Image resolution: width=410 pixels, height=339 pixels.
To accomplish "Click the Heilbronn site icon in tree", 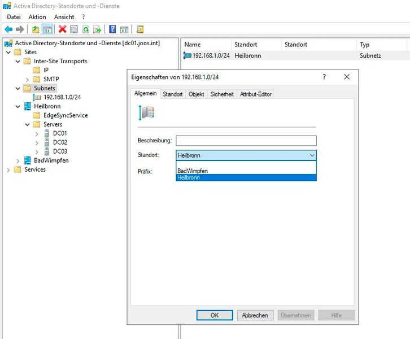I will click(28, 106).
